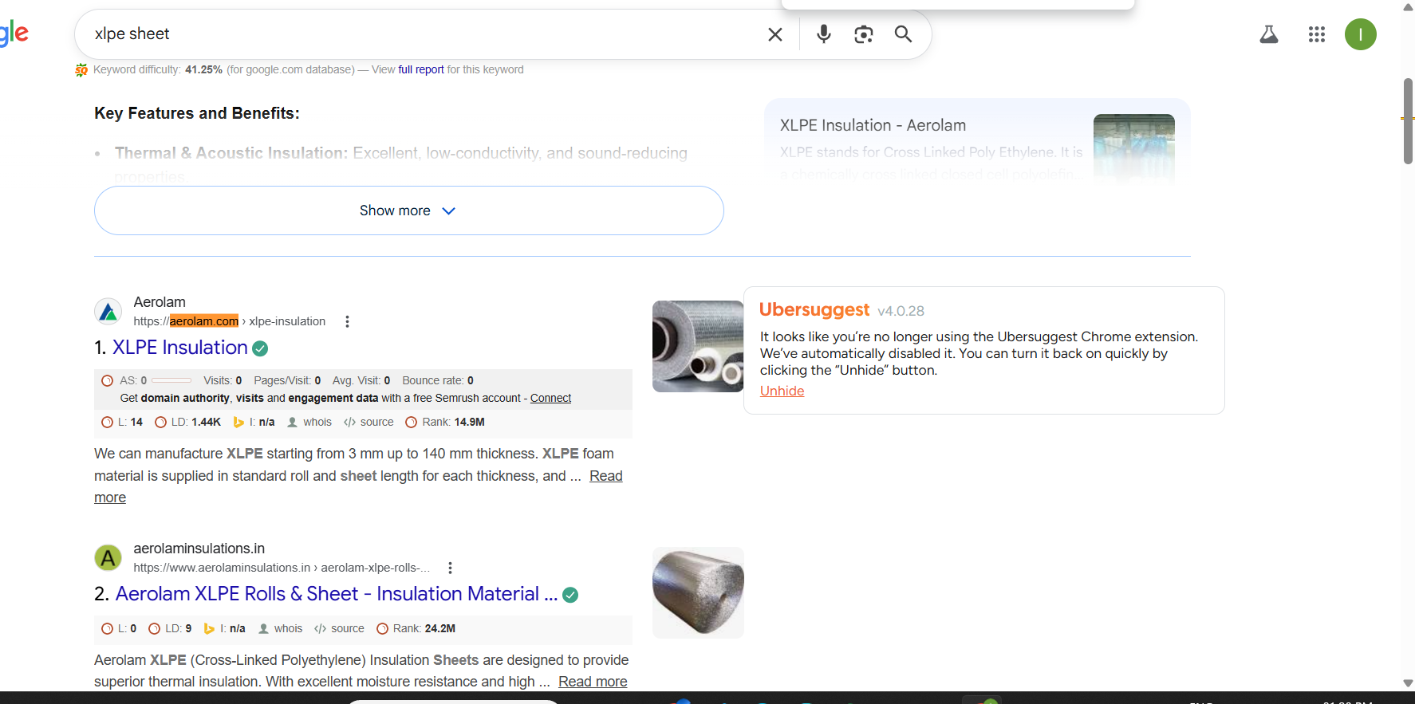
Task: Open the full report Semrush link
Action: tap(421, 69)
